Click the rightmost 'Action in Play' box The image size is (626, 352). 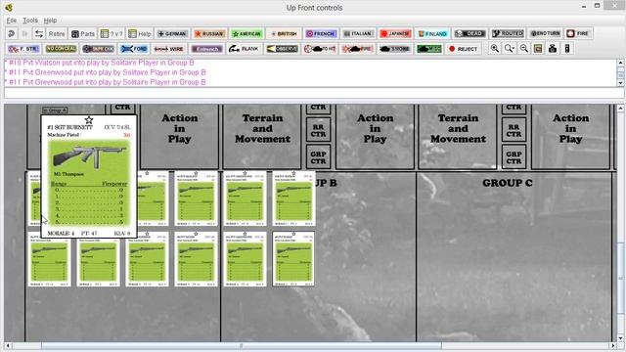pos(570,137)
